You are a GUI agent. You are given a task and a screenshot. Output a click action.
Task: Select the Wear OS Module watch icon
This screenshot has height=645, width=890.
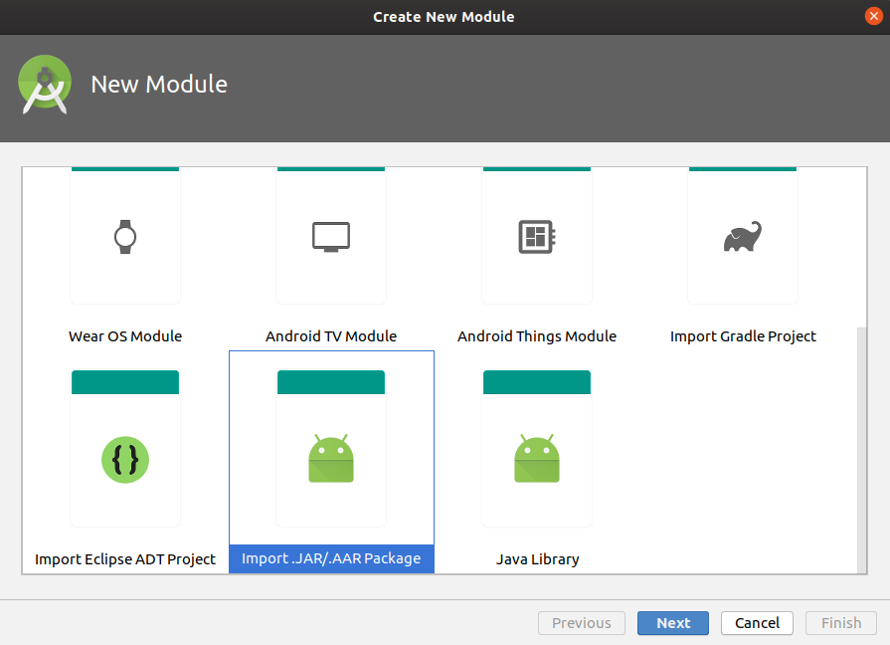tap(124, 236)
